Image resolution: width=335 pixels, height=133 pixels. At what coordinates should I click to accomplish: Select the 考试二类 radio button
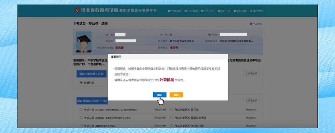point(81,118)
